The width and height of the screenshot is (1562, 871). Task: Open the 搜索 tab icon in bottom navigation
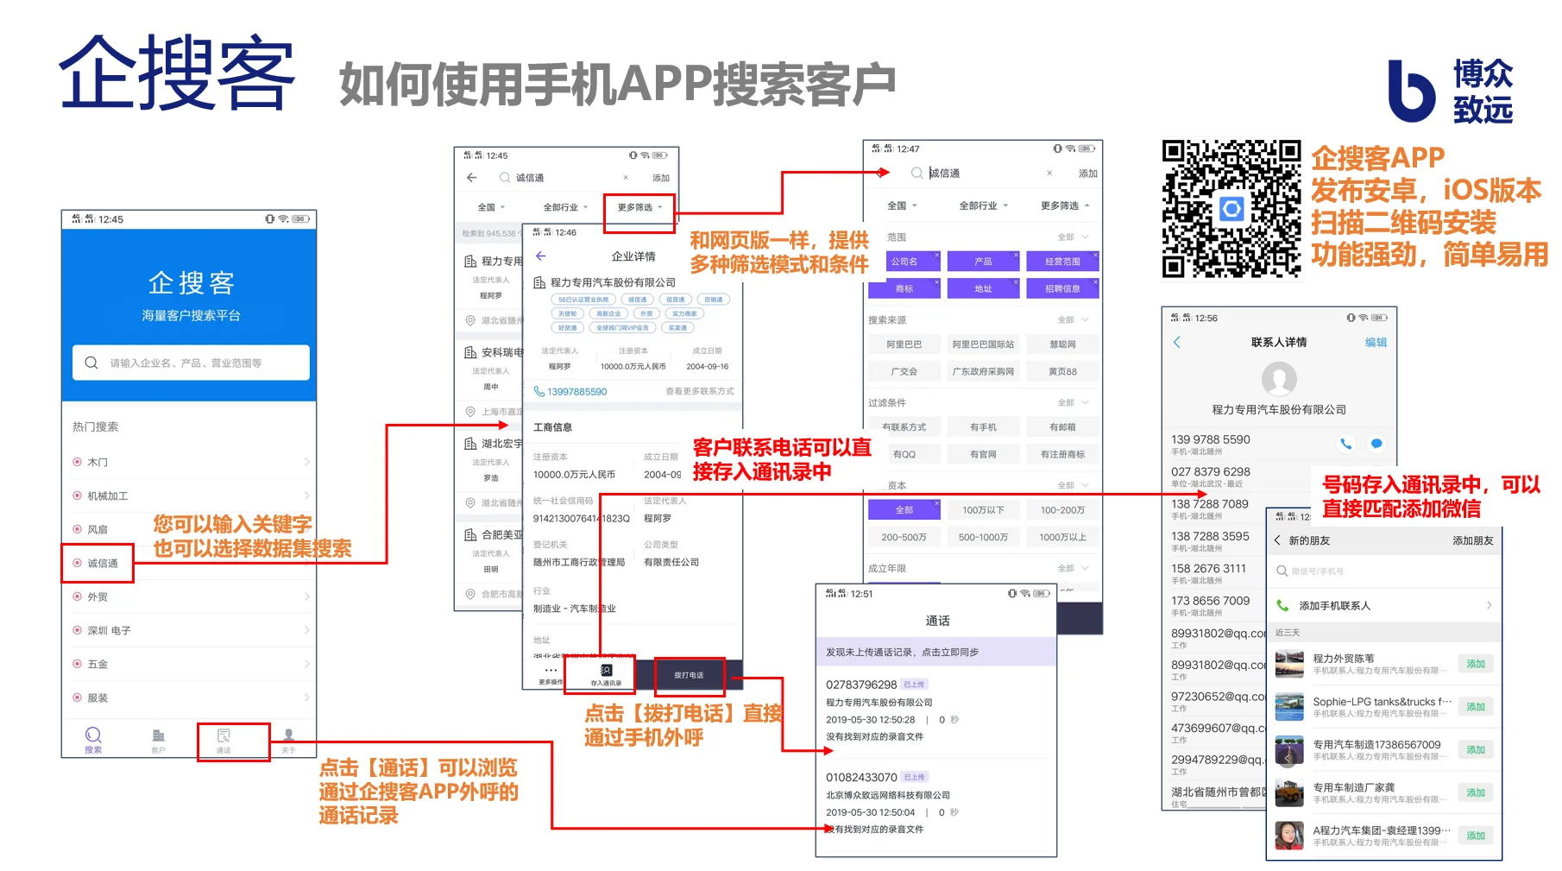(93, 735)
